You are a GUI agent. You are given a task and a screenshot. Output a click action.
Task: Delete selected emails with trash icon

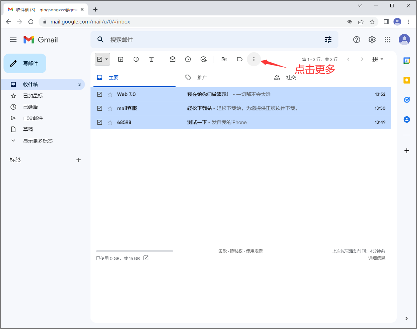(151, 59)
